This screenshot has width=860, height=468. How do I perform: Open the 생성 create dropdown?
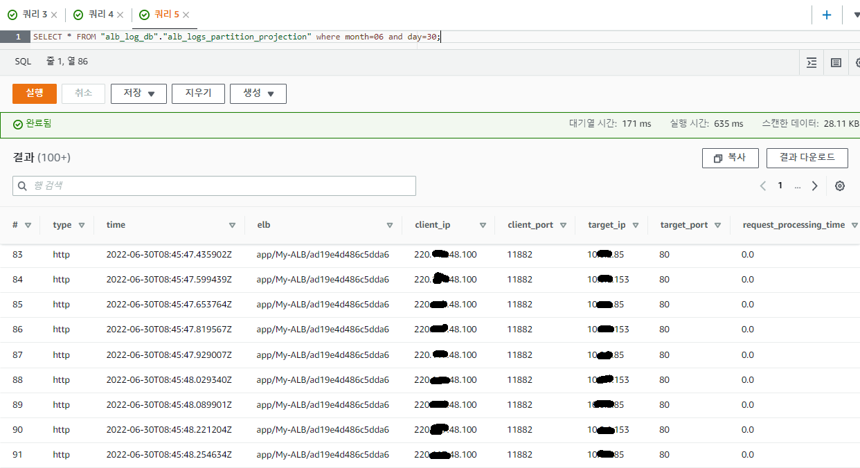click(258, 93)
